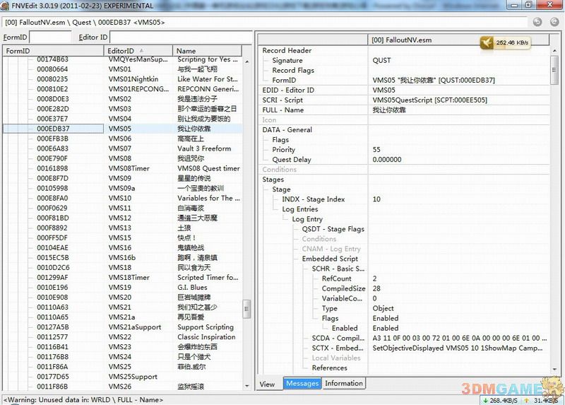Select record 000810E2 VMS01REPCONG

point(122,89)
